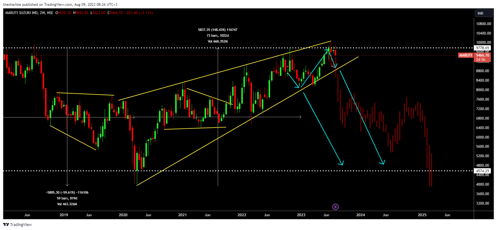Click the close value C9466.70
497x230 pixels.
click(x=115, y=13)
